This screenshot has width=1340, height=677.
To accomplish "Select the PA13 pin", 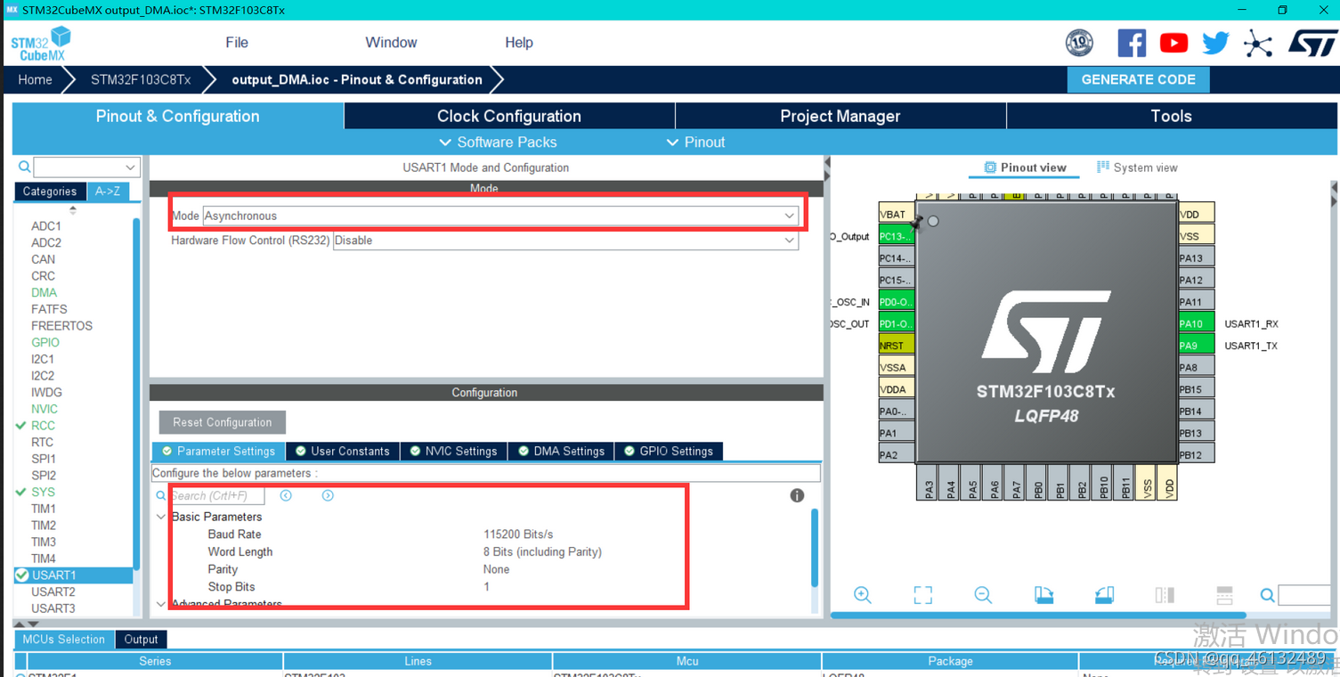I will point(1195,258).
